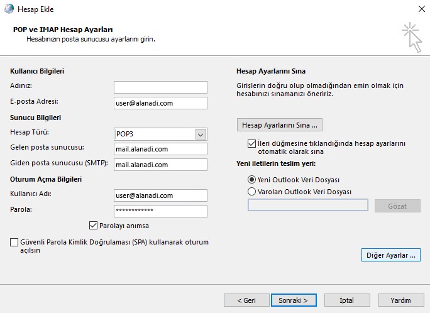Screen dimensions: 430x313
Task: Click the Oturum Açma Bilgileri section label
Action: tap(46, 180)
